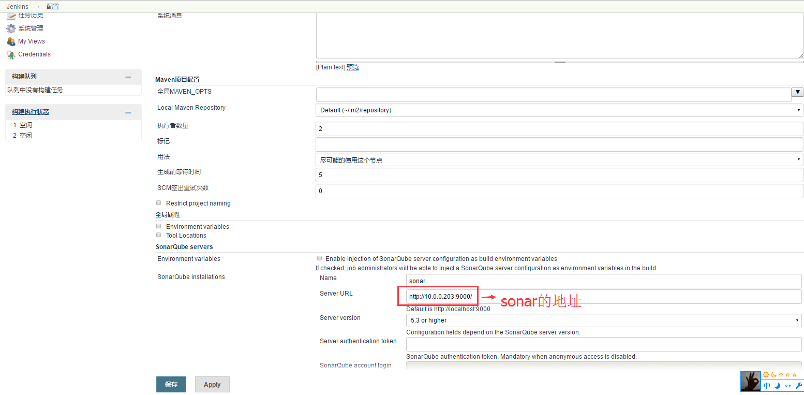Screen dimensions: 804x395
Task: Click the "SonarQube installations" label
Action: click(191, 277)
